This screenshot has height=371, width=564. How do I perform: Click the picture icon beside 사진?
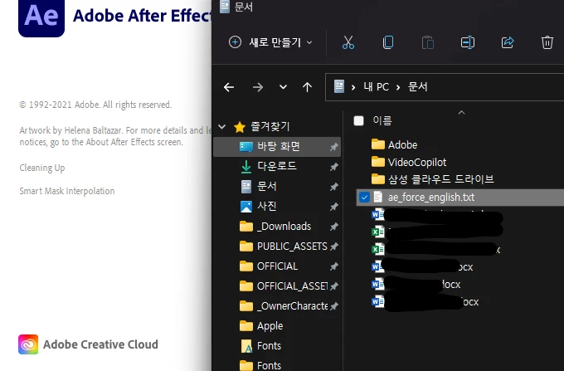tap(246, 207)
